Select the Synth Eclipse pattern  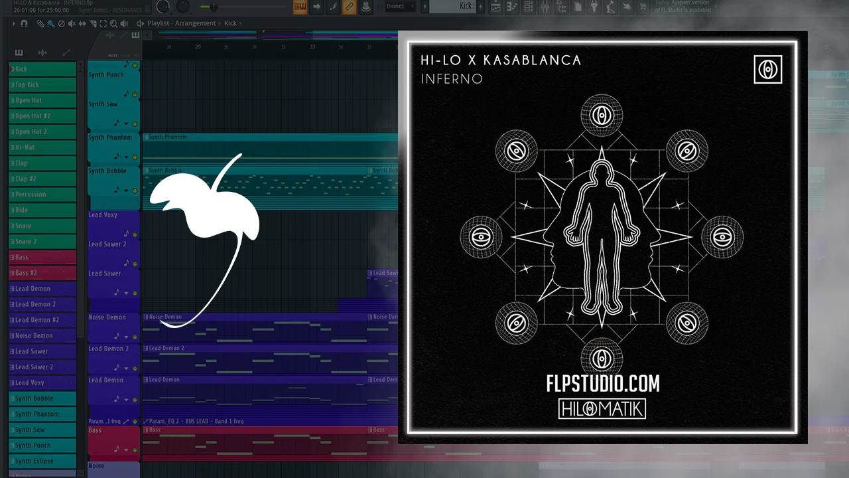pyautogui.click(x=42, y=461)
